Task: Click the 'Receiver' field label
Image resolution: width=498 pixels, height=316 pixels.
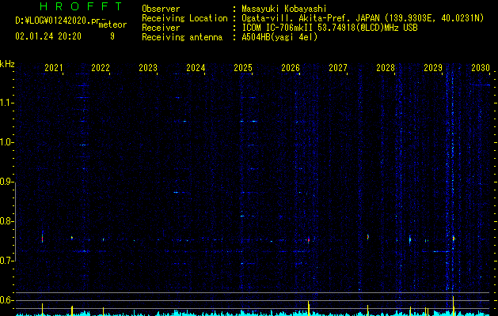Action: 161,28
